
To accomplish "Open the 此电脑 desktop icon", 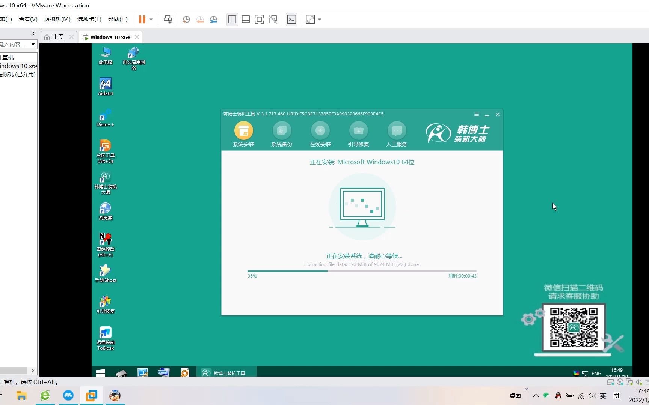I will click(x=106, y=56).
